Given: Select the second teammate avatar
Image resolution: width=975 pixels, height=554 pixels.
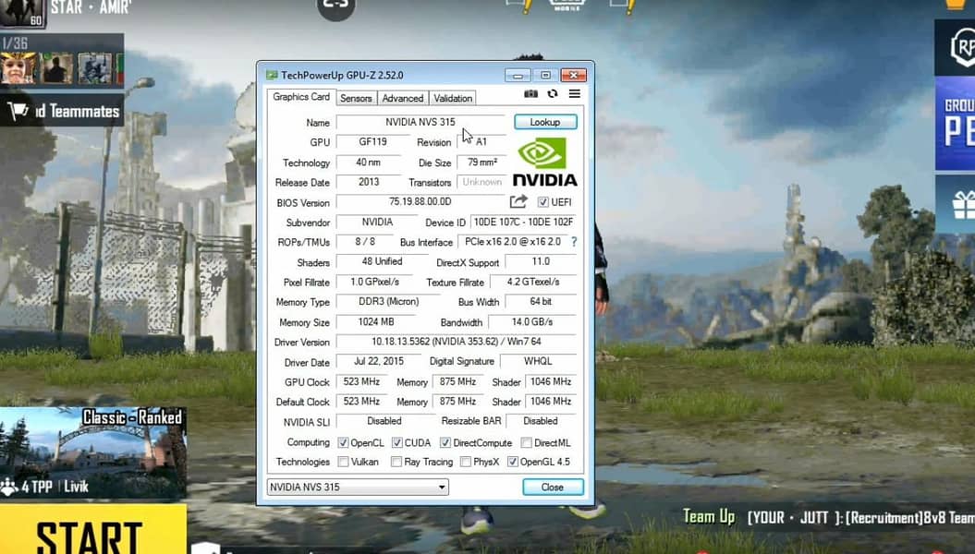Looking at the screenshot, I should pos(56,68).
